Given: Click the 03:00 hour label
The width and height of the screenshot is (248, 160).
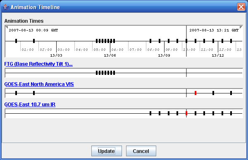Looking at the screenshot, I should coord(64,50).
